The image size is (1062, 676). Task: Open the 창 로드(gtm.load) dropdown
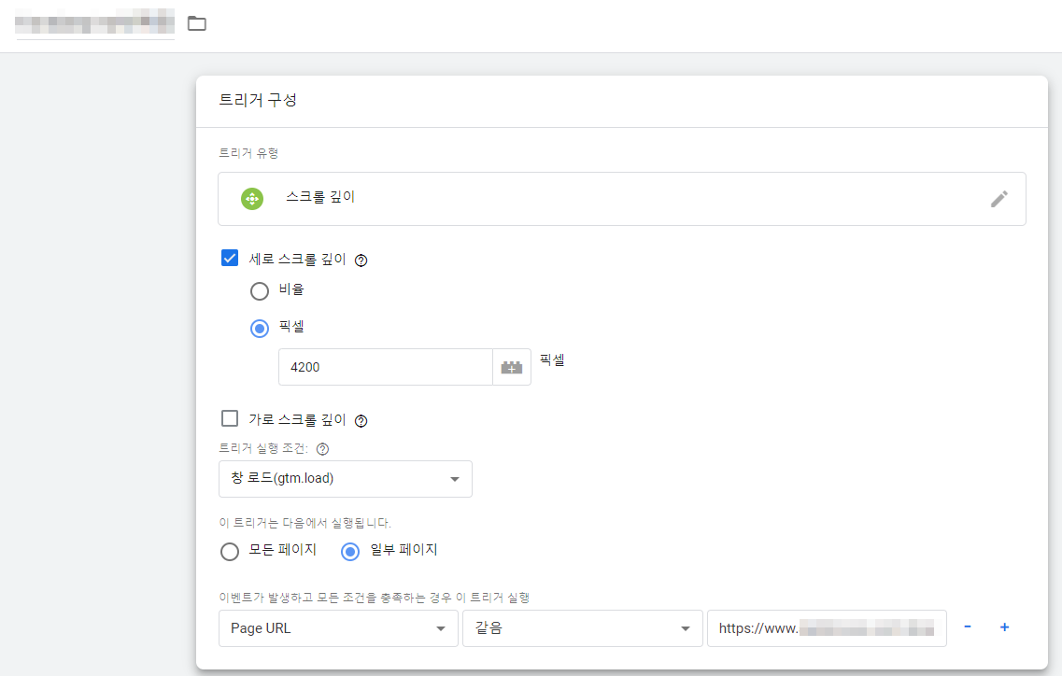[346, 478]
